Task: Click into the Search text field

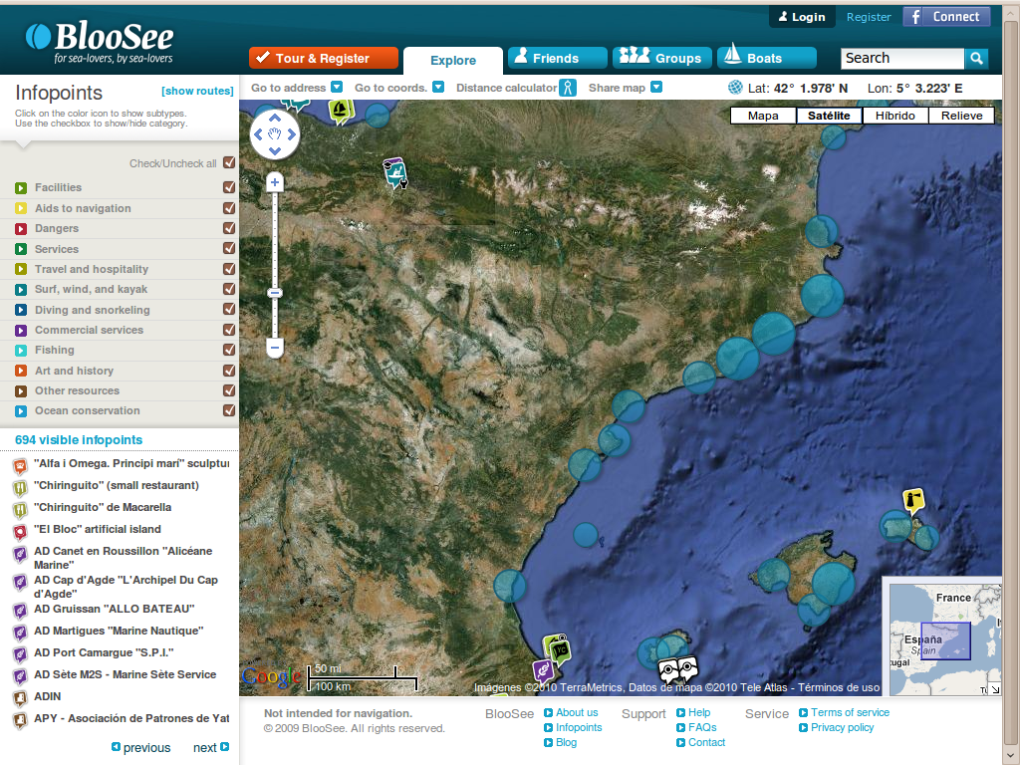Action: click(x=902, y=58)
